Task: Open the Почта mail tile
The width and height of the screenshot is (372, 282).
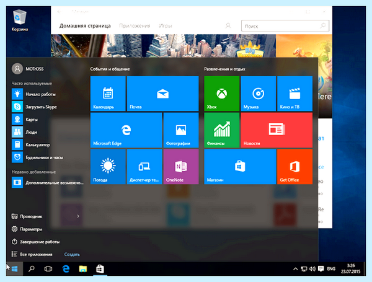Action: point(162,94)
